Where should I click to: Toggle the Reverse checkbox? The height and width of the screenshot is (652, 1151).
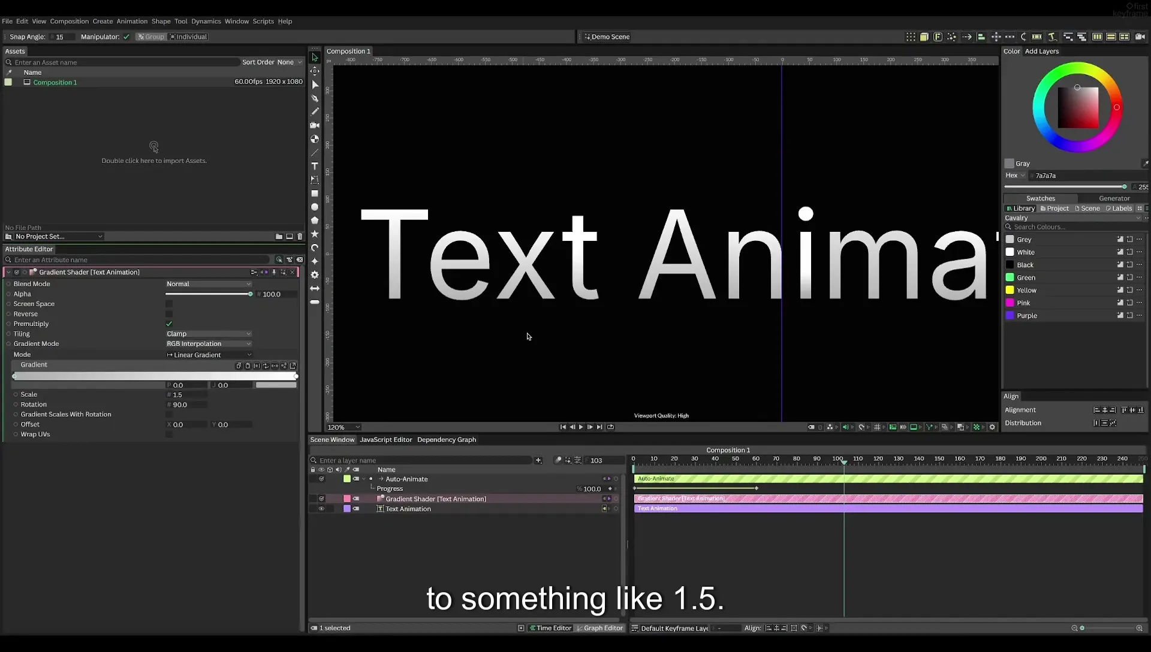169,314
